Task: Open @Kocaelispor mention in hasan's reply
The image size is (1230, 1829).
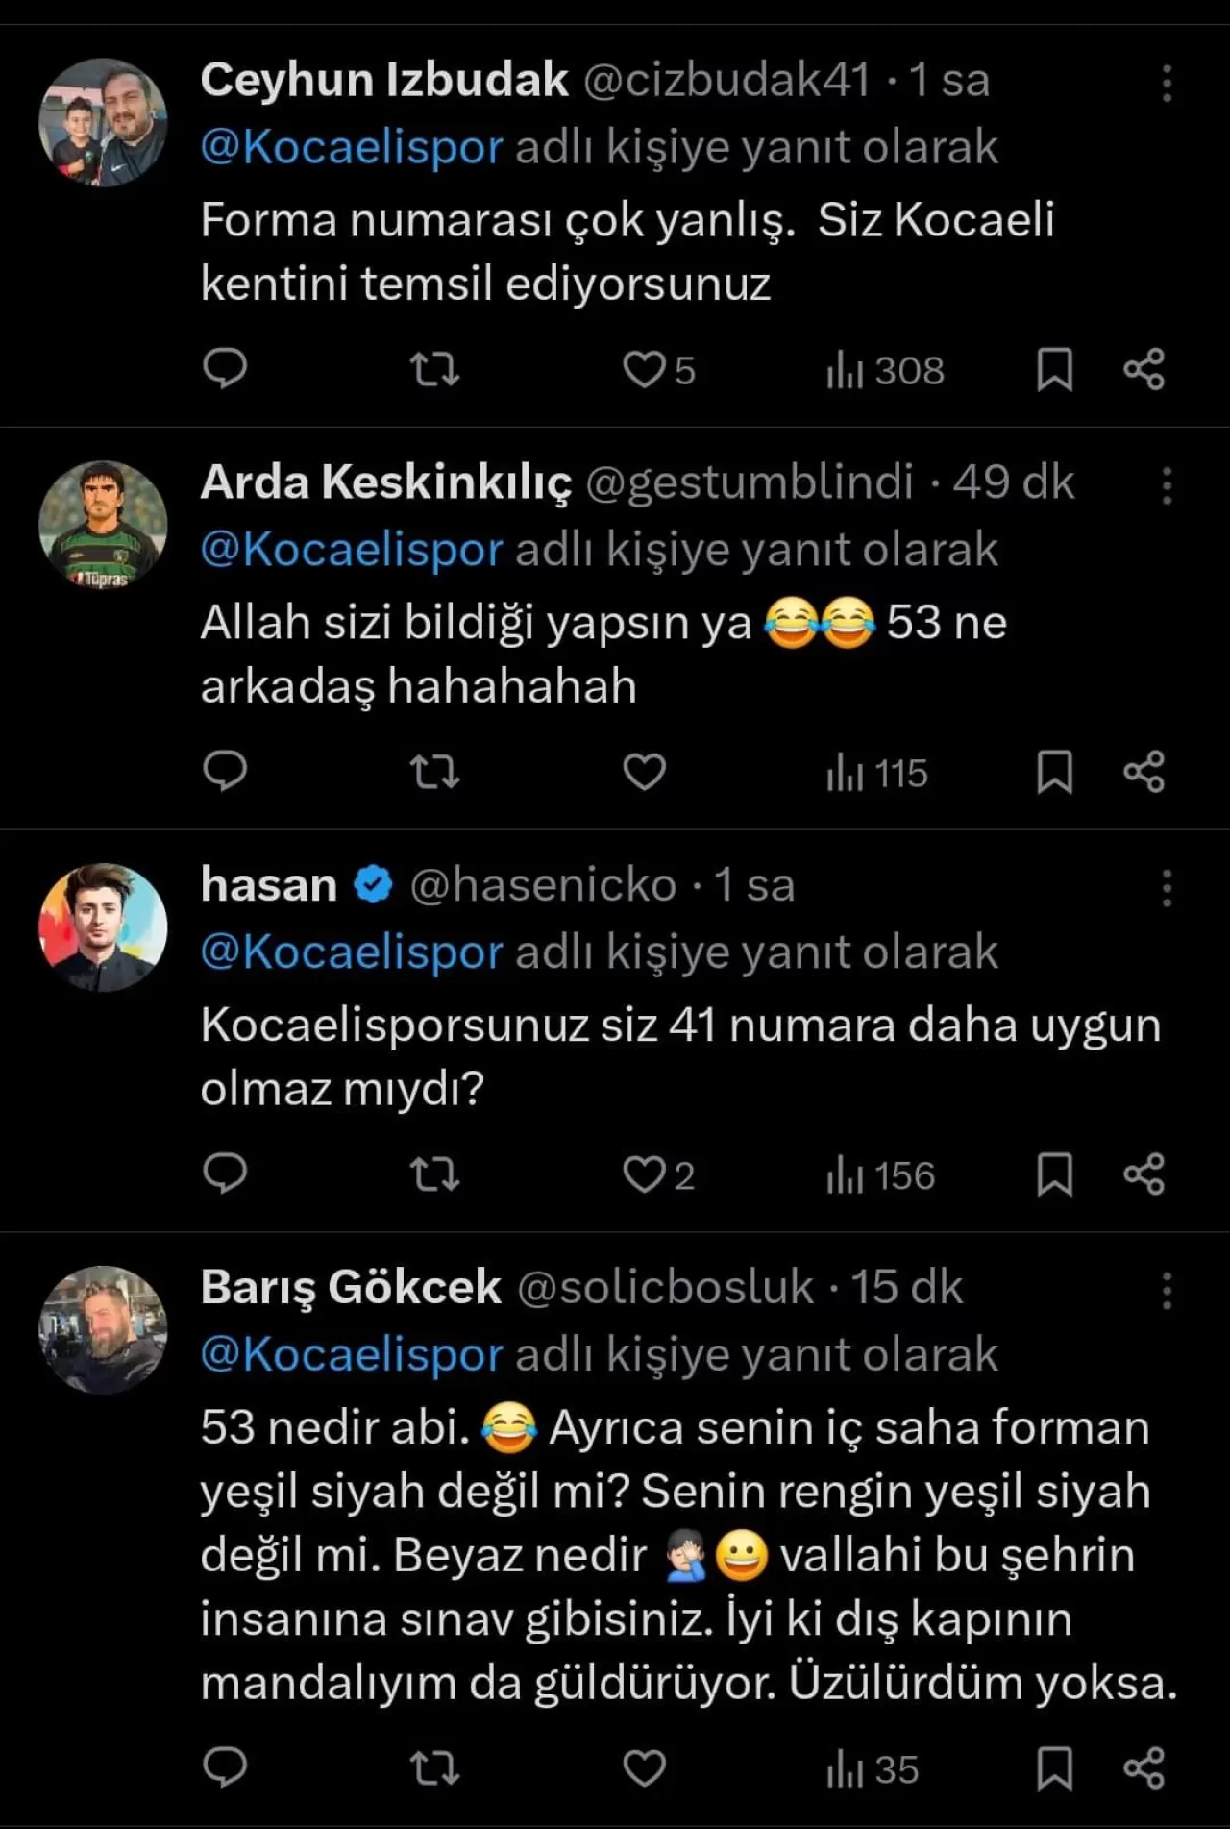Action: point(352,952)
